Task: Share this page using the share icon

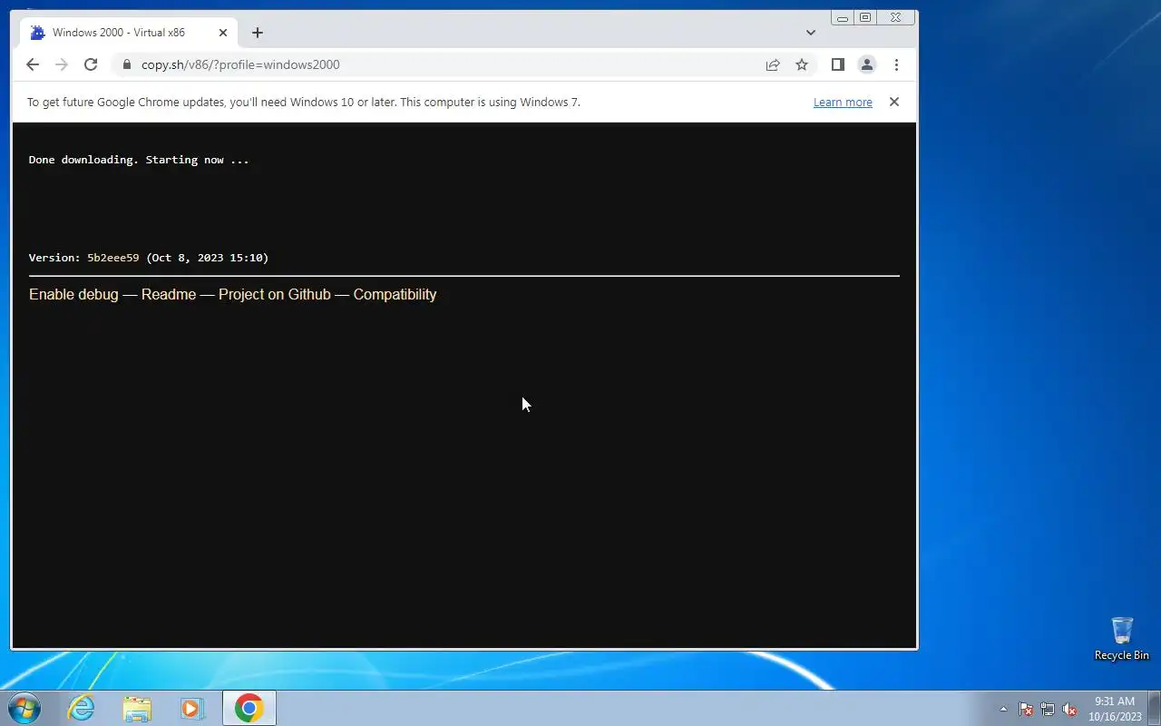Action: tap(773, 64)
